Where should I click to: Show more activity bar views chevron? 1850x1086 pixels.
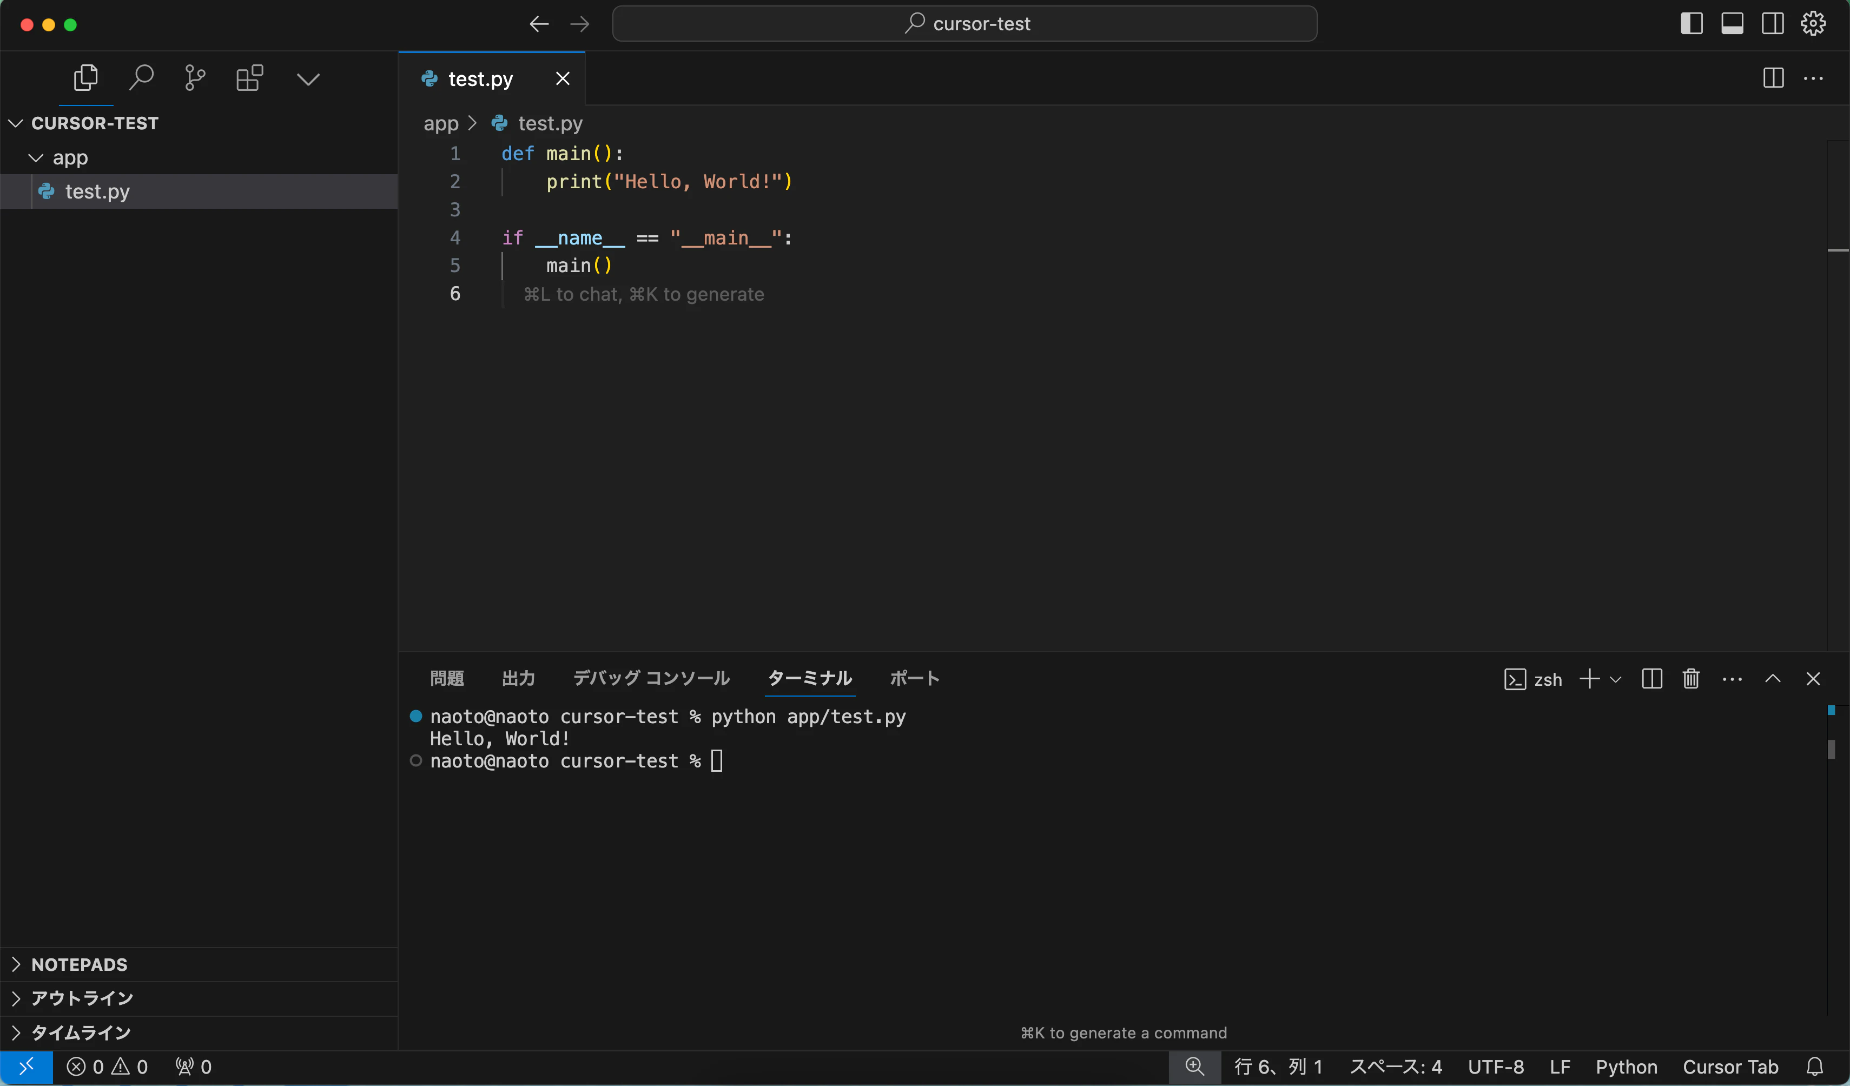pyautogui.click(x=308, y=78)
